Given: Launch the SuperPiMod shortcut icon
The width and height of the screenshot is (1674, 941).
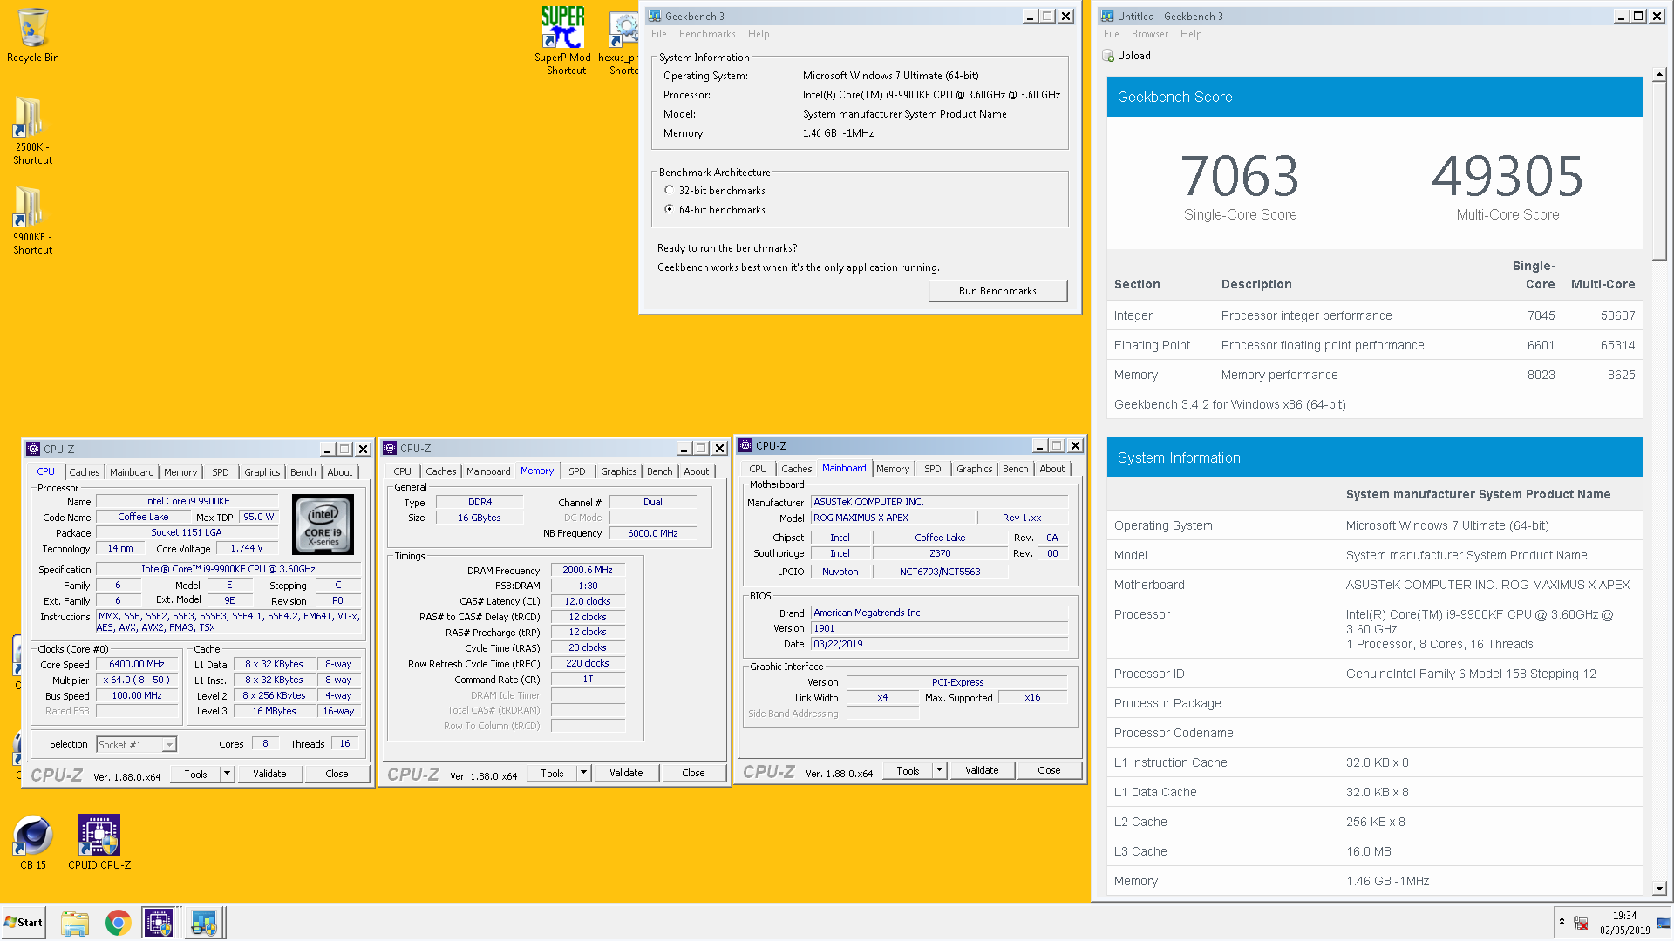Looking at the screenshot, I should click(x=562, y=27).
